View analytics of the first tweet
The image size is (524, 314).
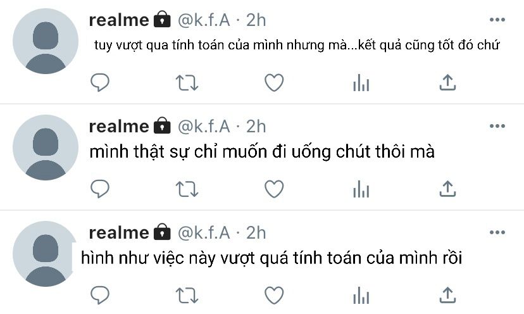click(361, 82)
